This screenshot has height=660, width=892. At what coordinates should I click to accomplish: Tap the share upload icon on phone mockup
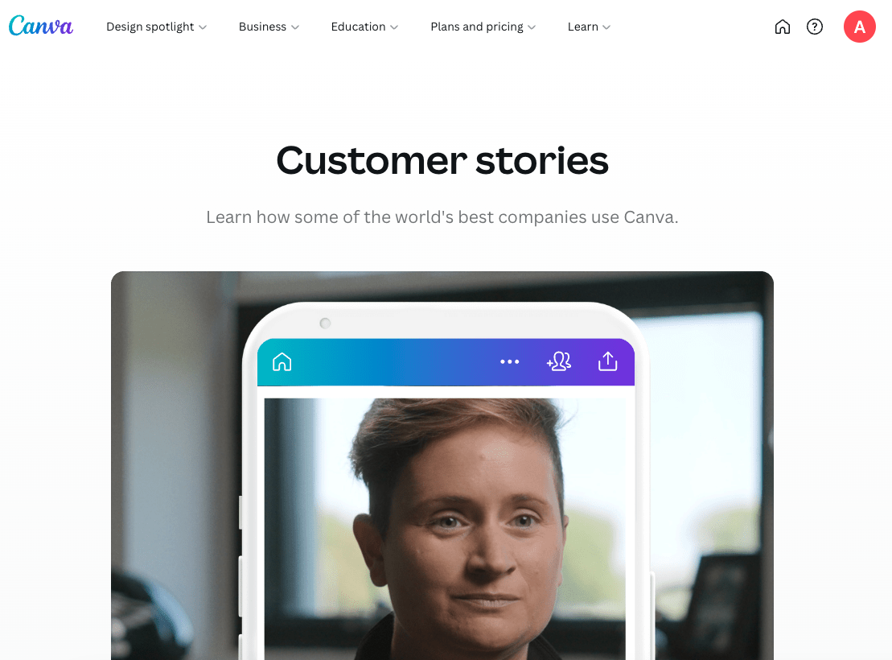tap(607, 361)
